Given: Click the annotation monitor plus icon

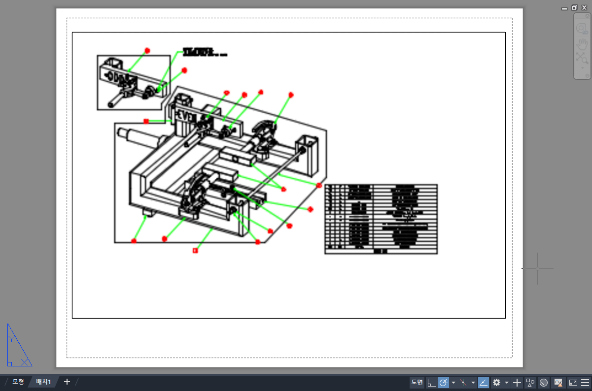Looking at the screenshot, I should [517, 382].
